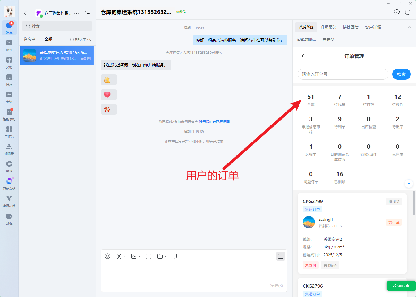Expand the screenshot options dropdown arrow

(x=125, y=256)
